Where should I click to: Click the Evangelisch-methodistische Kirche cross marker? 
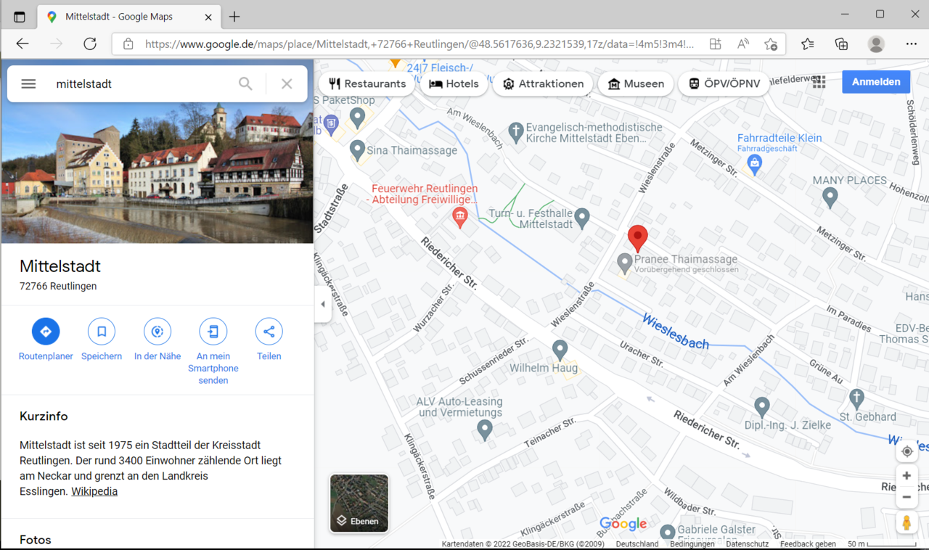click(515, 131)
